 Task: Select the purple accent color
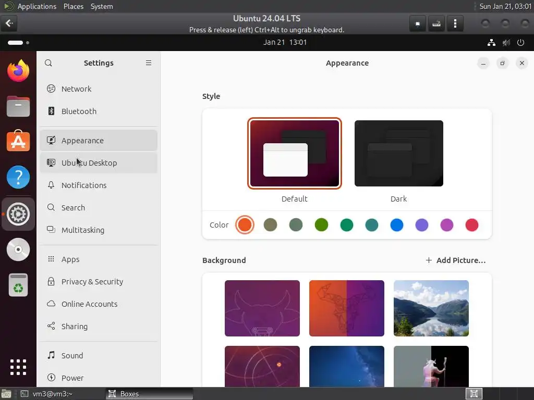tap(422, 225)
